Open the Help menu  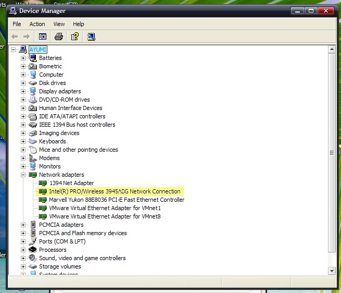click(78, 24)
